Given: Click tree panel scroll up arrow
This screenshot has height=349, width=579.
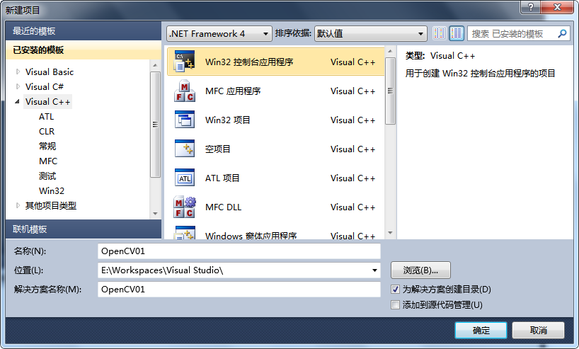Looking at the screenshot, I should click(x=155, y=65).
